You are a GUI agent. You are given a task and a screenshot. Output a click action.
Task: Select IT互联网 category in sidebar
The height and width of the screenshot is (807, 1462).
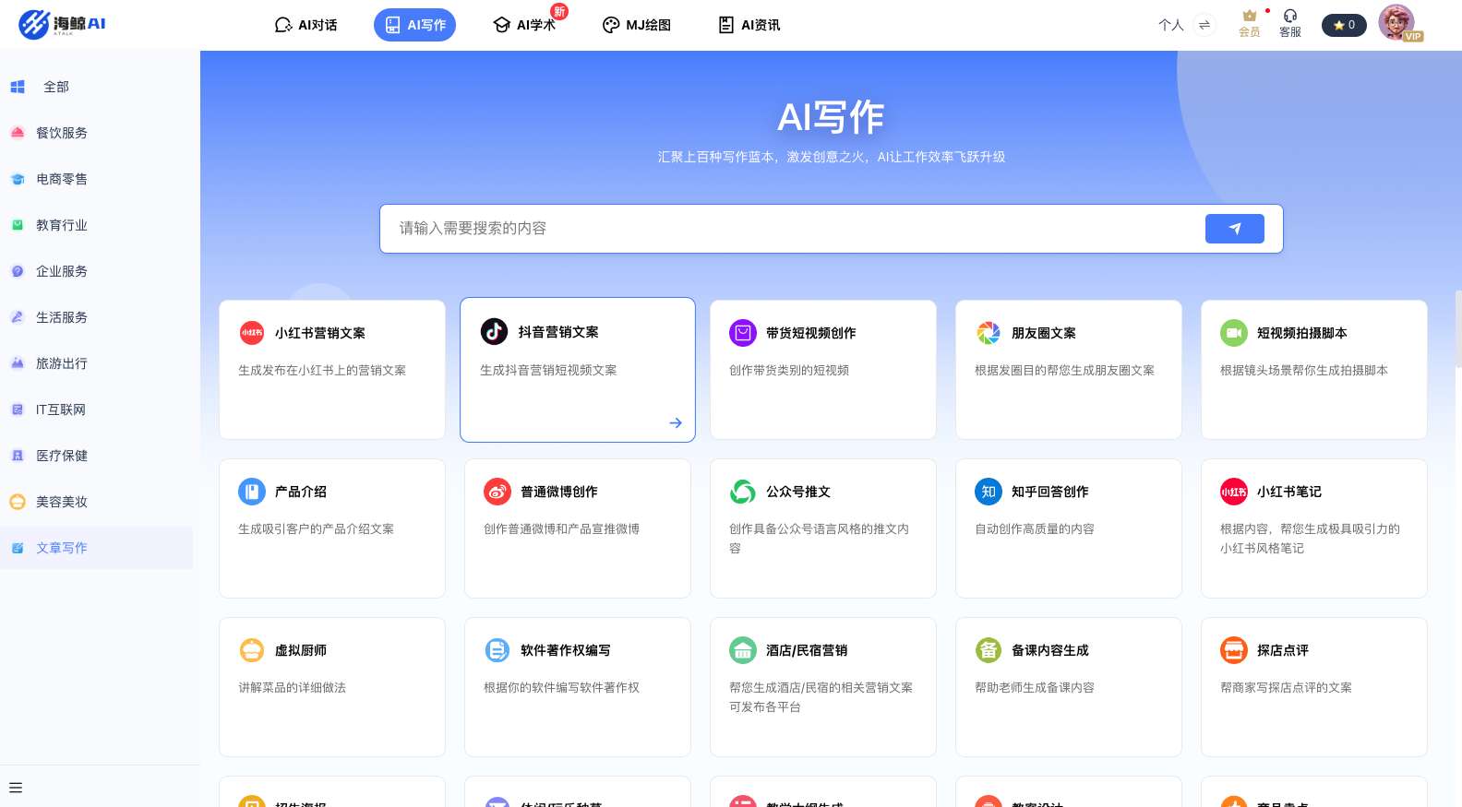coord(96,409)
